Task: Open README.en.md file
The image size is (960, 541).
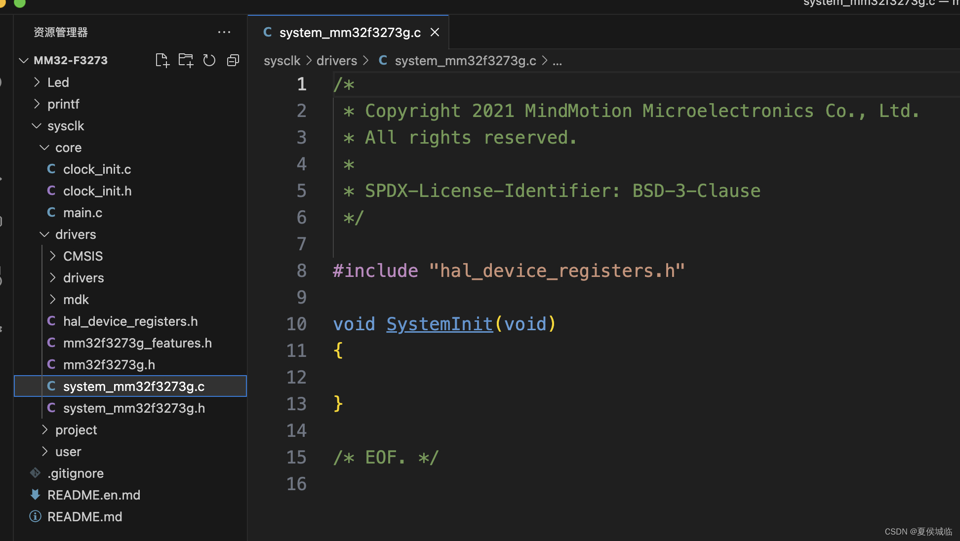Action: pos(130,495)
